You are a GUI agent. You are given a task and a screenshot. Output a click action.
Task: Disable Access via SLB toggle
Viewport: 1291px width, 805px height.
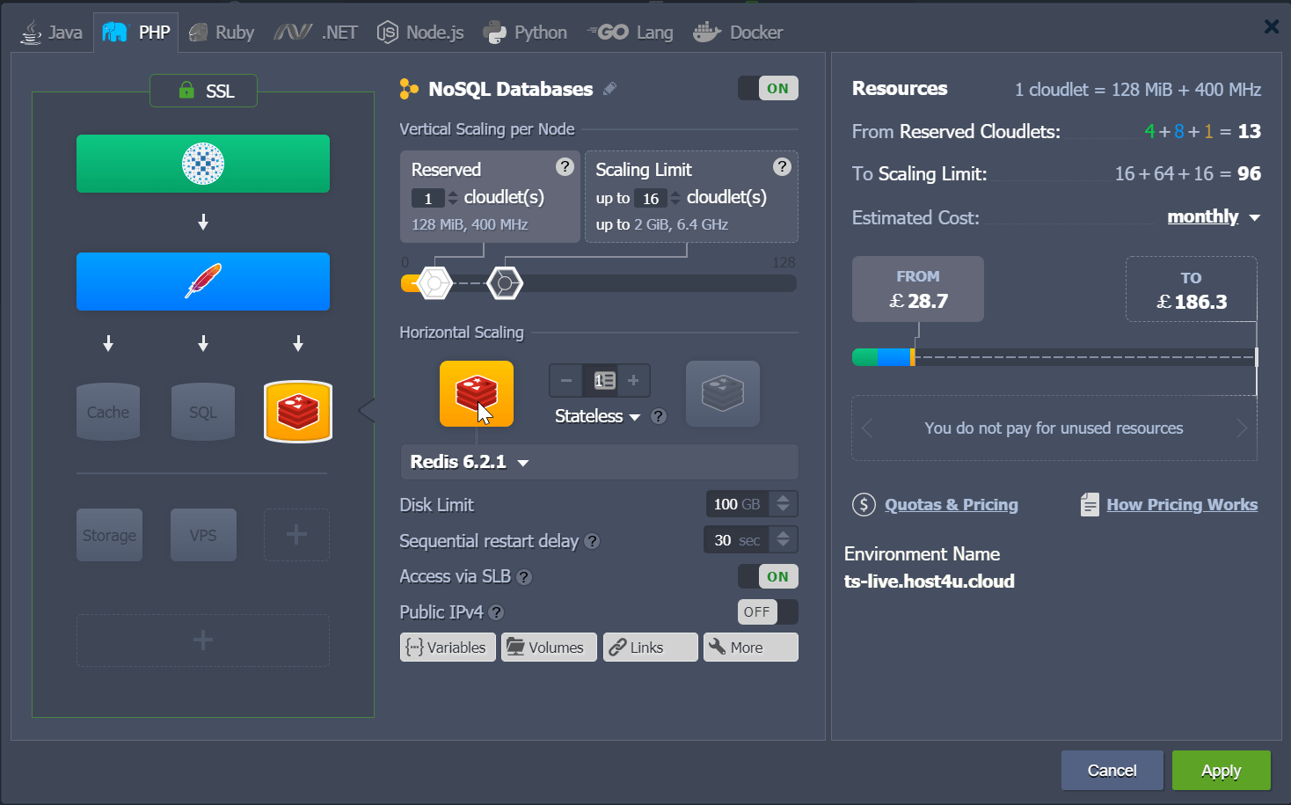768,577
